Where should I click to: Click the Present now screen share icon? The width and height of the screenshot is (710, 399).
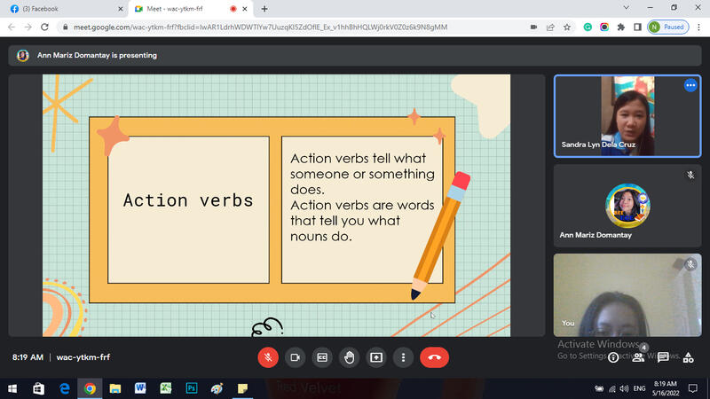(376, 357)
